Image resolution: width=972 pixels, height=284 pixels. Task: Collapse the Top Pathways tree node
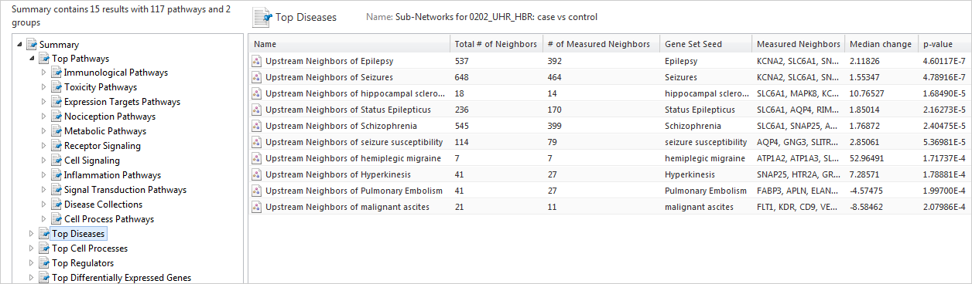[x=31, y=59]
